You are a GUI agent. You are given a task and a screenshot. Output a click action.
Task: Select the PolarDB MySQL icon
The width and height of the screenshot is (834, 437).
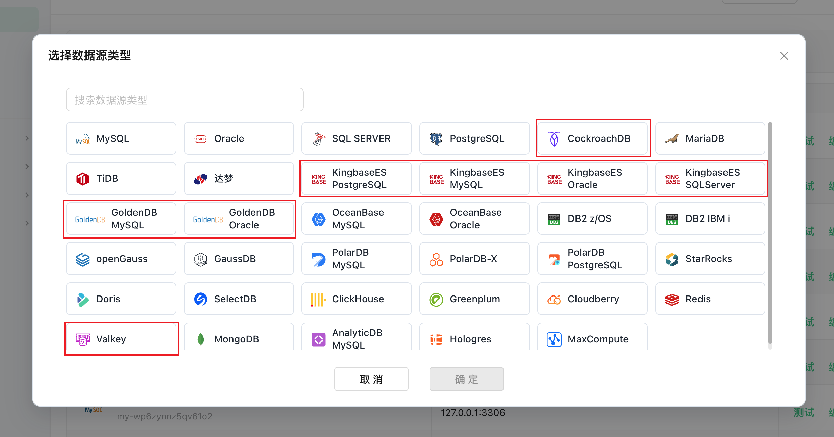[x=318, y=259]
